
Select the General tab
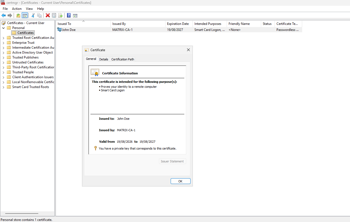(91, 59)
